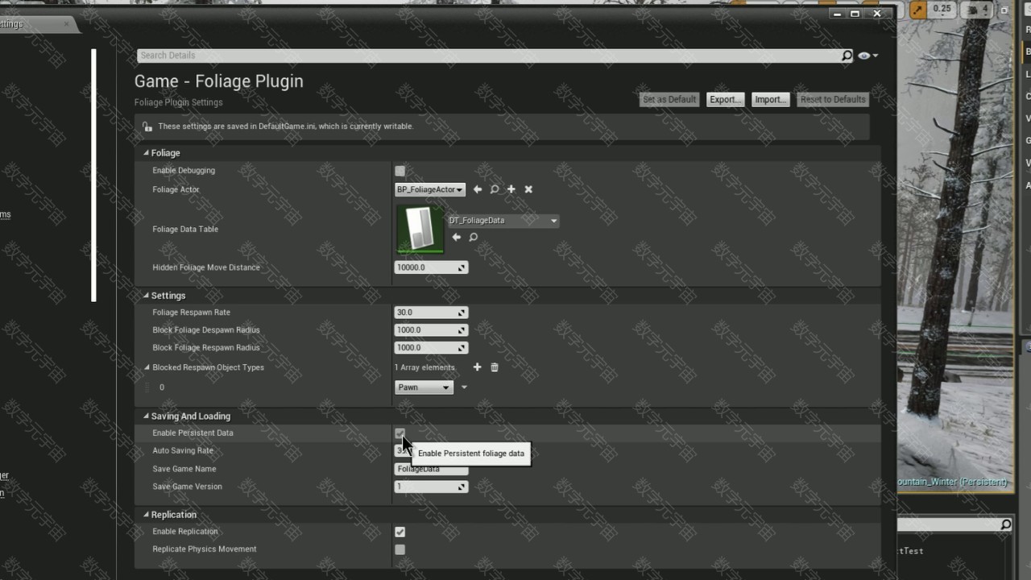Open the Pawn object type dropdown
Screen dimensions: 1031x580
coord(424,387)
